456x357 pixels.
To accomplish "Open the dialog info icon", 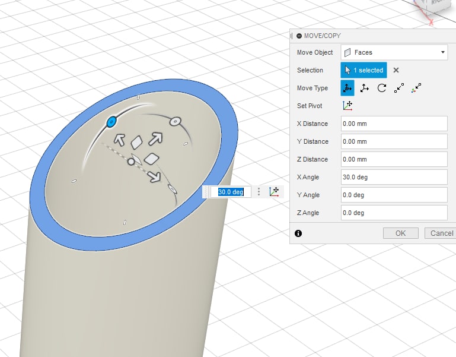I will (298, 233).
